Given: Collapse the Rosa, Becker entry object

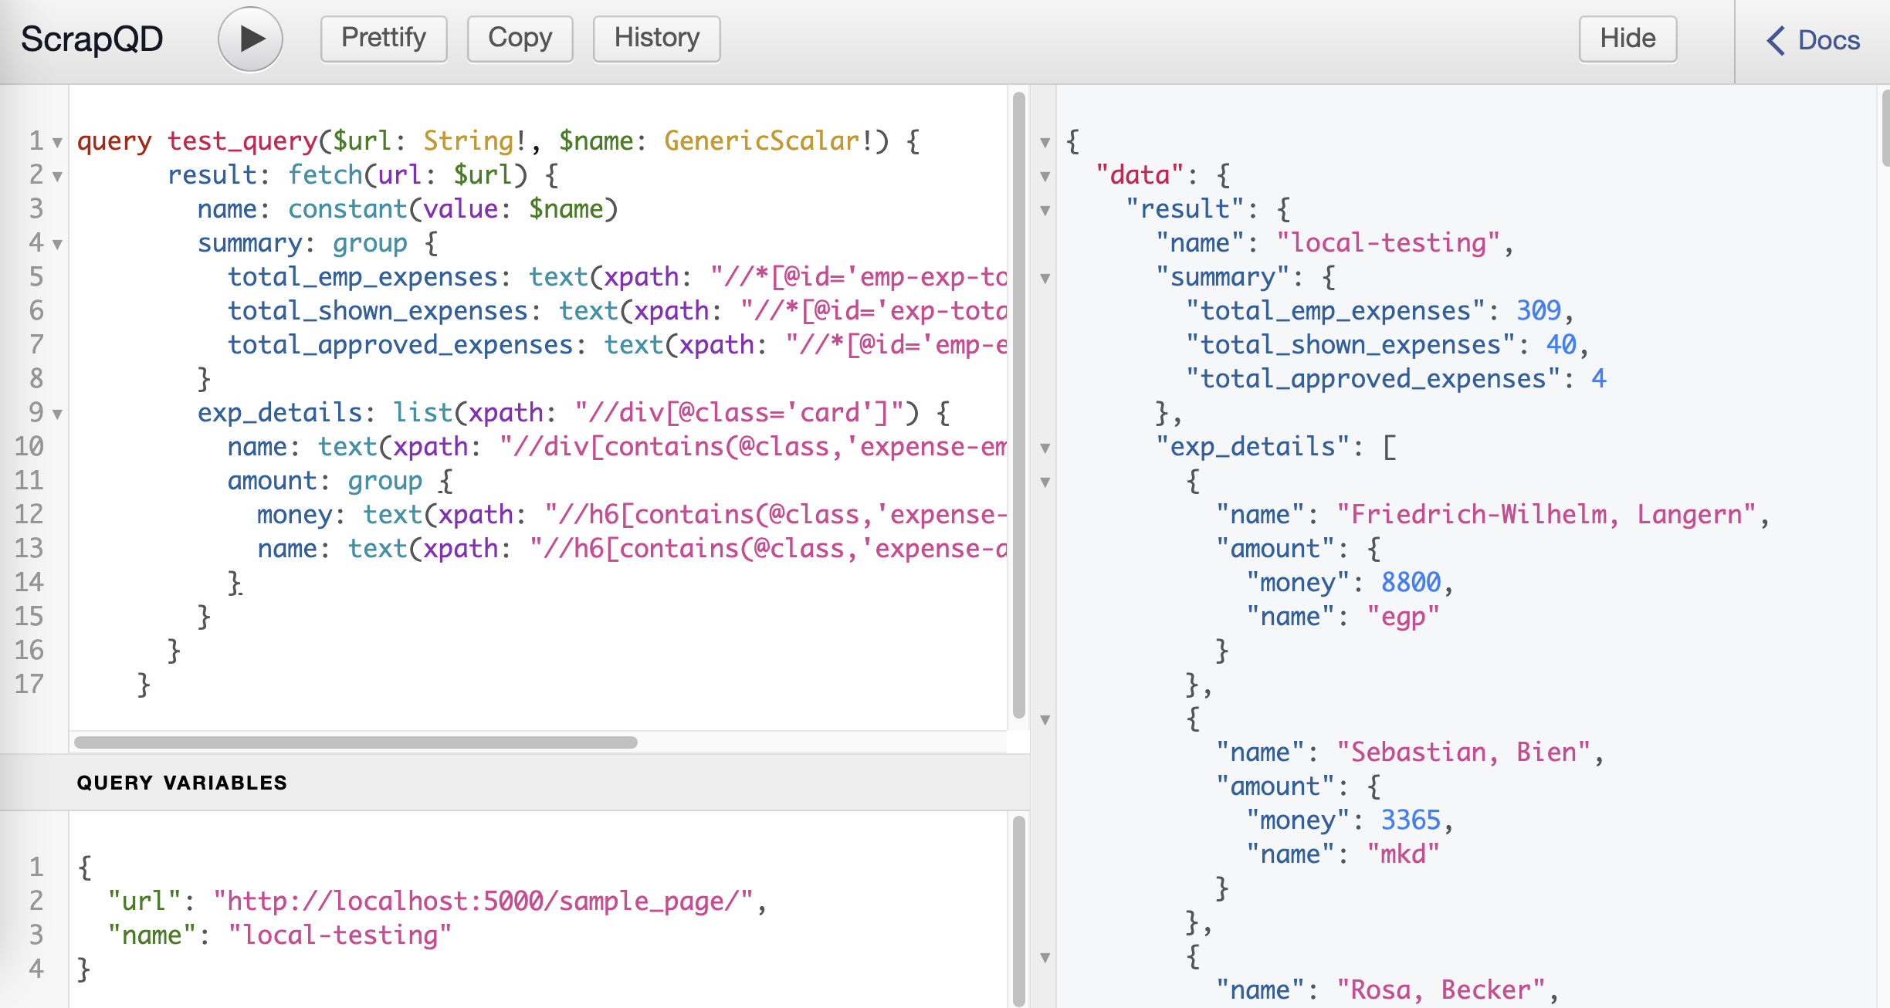Looking at the screenshot, I should click(x=1045, y=957).
